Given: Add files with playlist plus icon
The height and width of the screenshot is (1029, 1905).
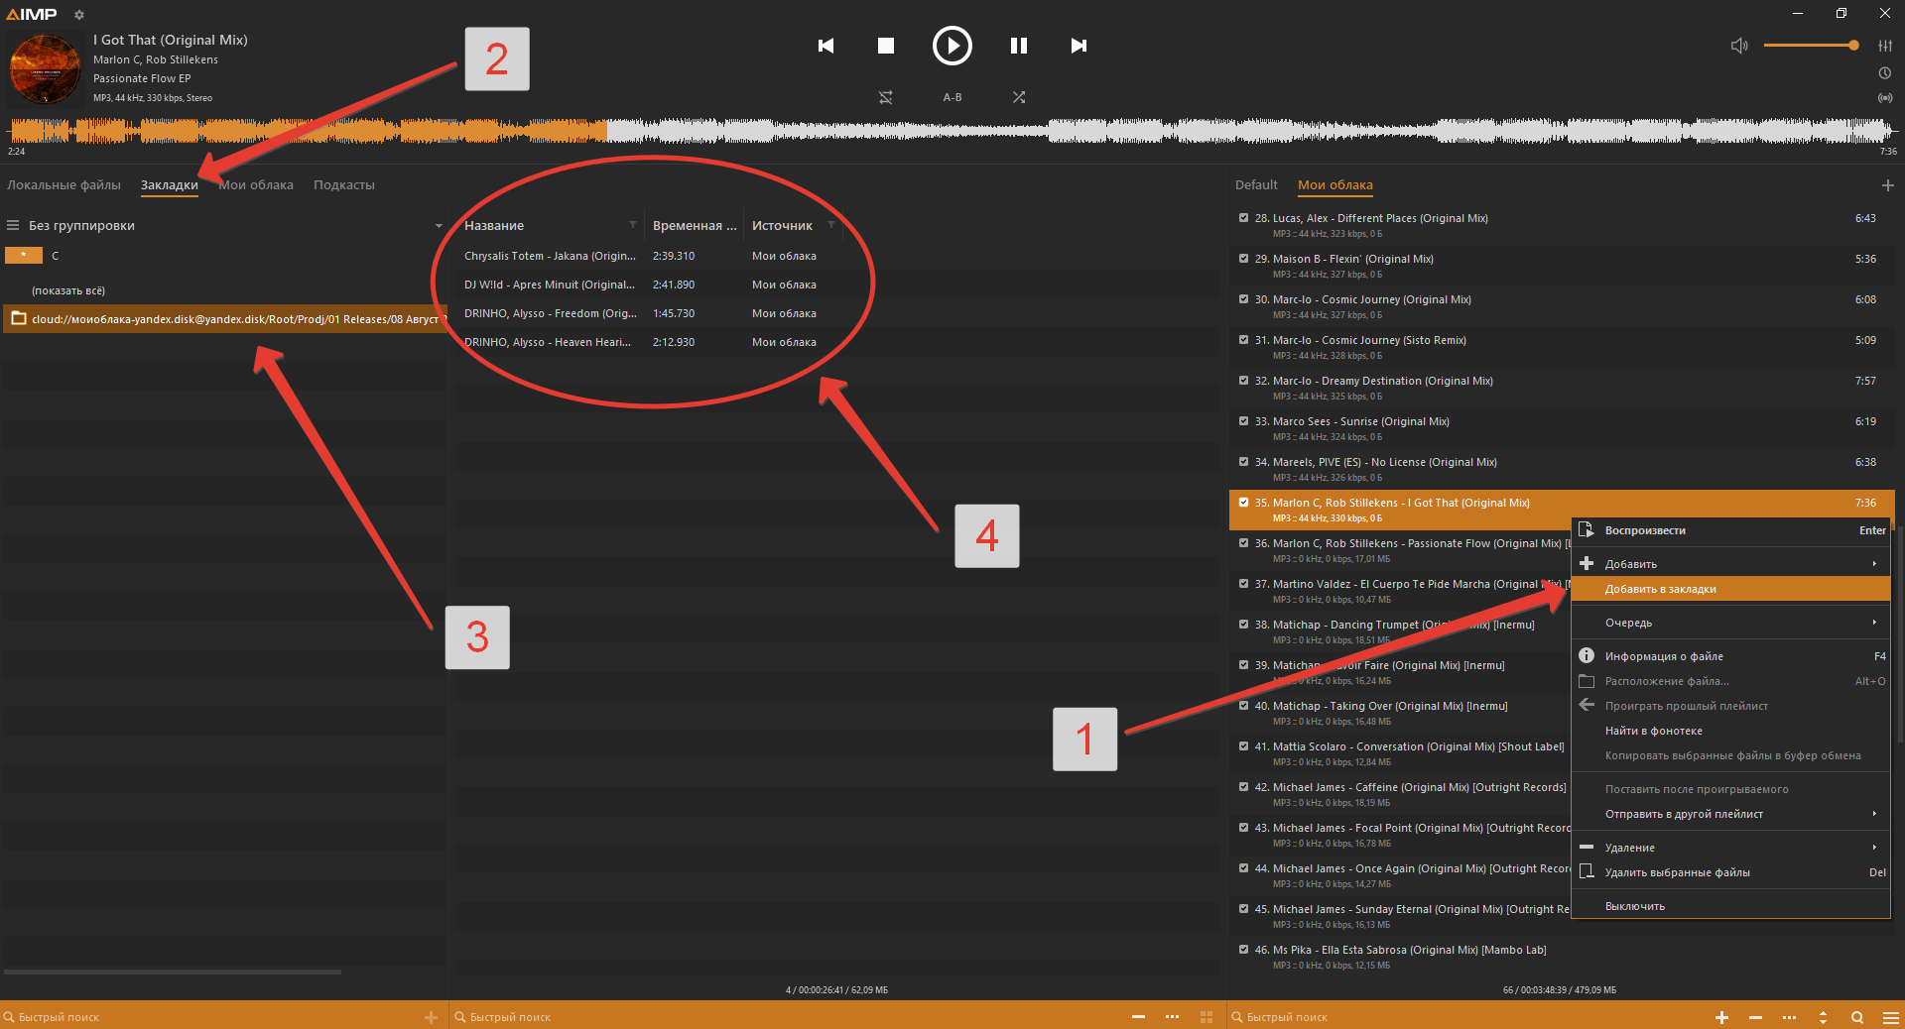Looking at the screenshot, I should click(x=1721, y=1017).
